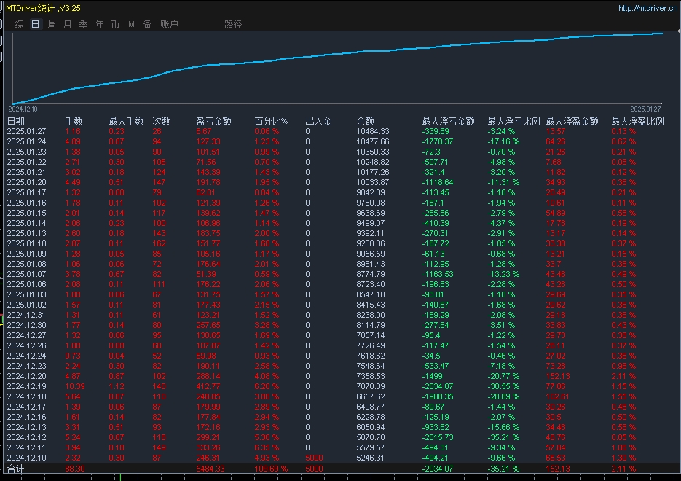This screenshot has height=481, width=681.
Task: Click lots value 10.39
Action: click(75, 386)
